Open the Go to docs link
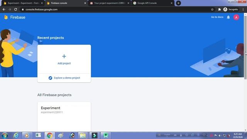 pyautogui.click(x=217, y=17)
